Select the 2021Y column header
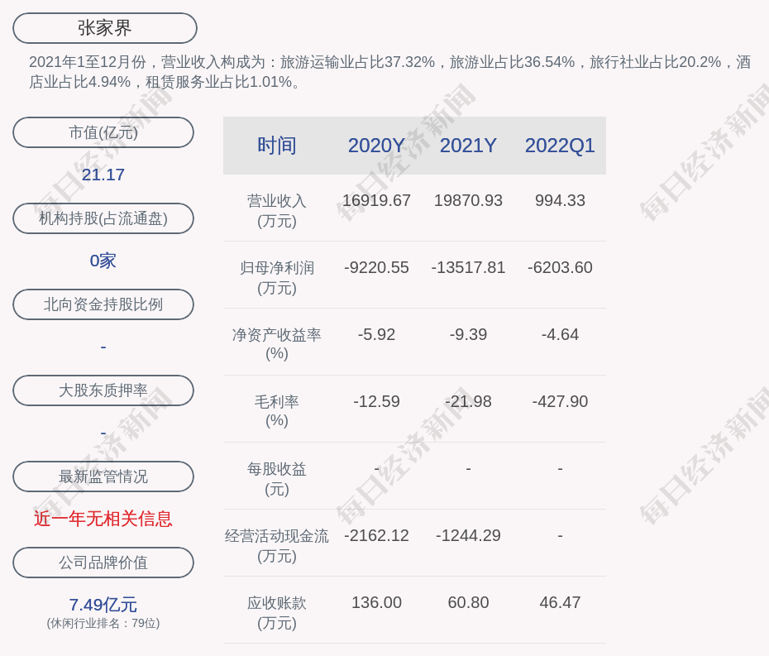 coord(468,146)
